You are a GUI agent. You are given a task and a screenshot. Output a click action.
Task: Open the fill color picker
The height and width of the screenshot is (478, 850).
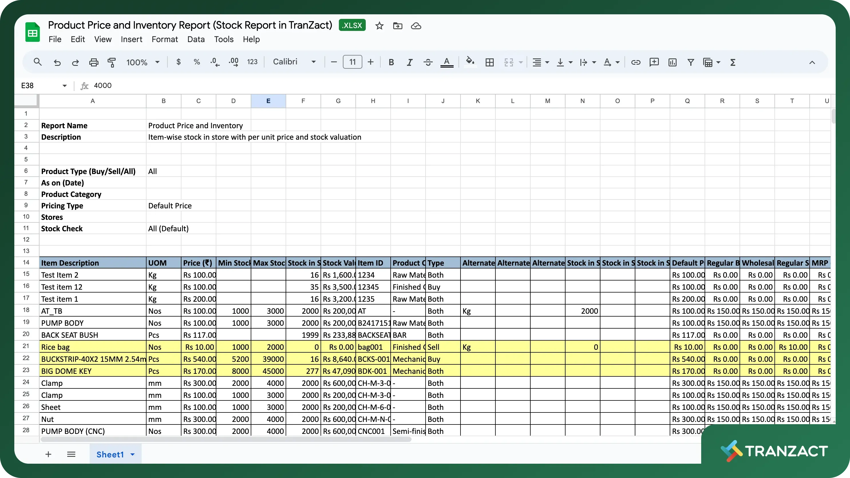tap(470, 62)
